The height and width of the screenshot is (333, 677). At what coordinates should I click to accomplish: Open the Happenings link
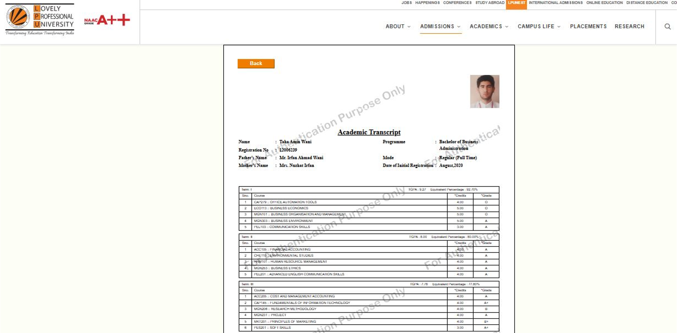pyautogui.click(x=427, y=3)
